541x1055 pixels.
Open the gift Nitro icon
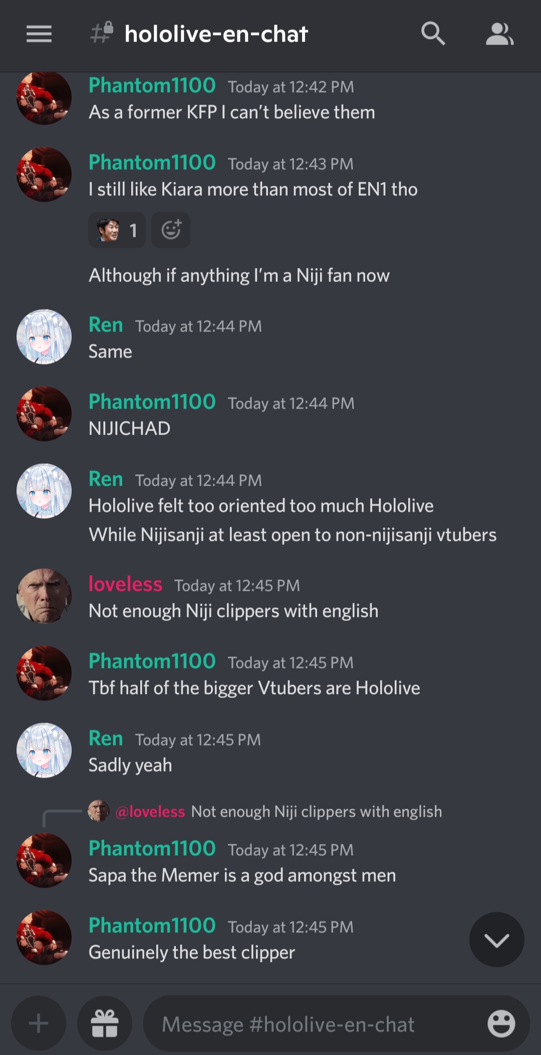coord(105,1023)
